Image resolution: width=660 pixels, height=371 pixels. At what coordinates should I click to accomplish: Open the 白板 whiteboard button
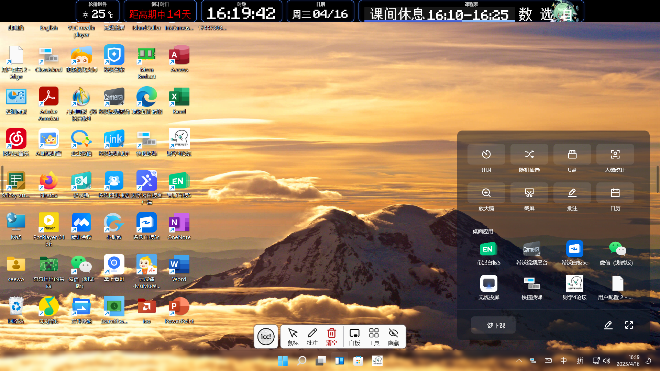354,337
